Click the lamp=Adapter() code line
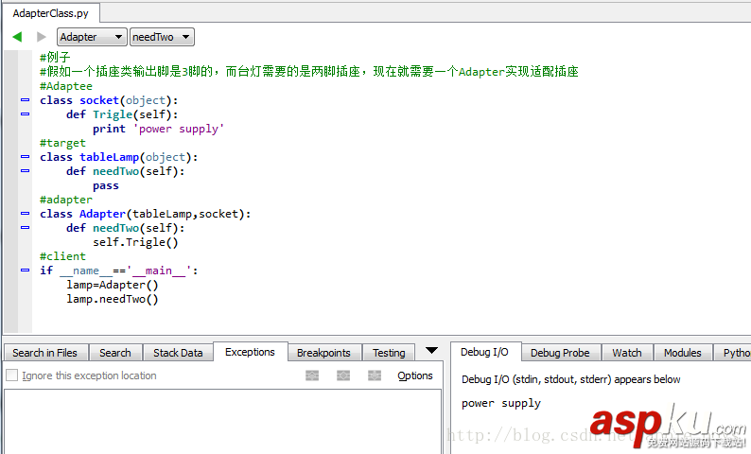The height and width of the screenshot is (454, 751). (112, 285)
